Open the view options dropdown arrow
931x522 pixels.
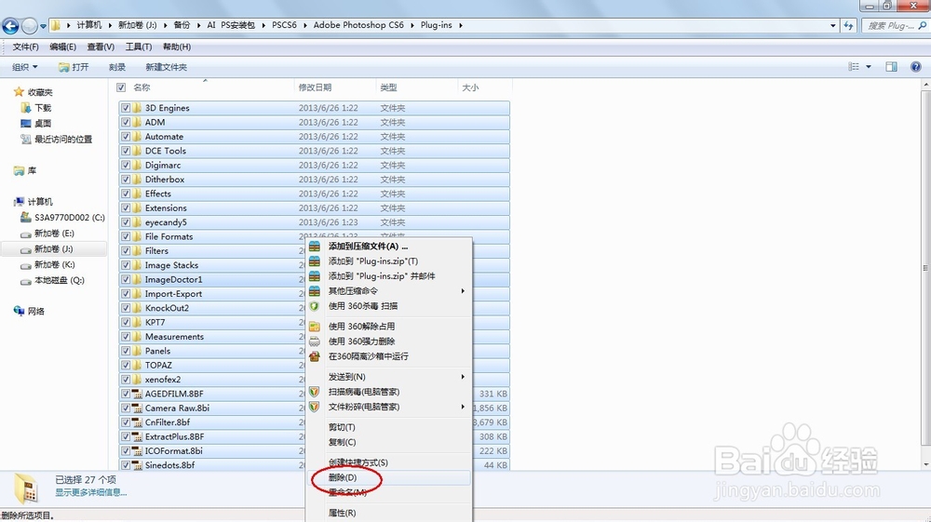click(x=869, y=66)
